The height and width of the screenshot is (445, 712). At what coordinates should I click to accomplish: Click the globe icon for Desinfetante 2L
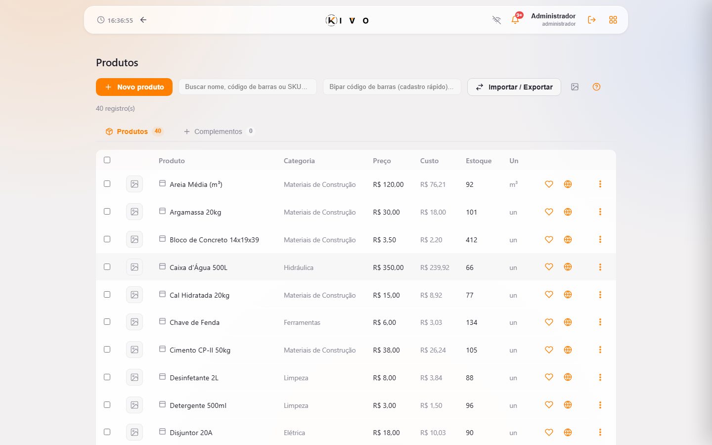point(568,377)
